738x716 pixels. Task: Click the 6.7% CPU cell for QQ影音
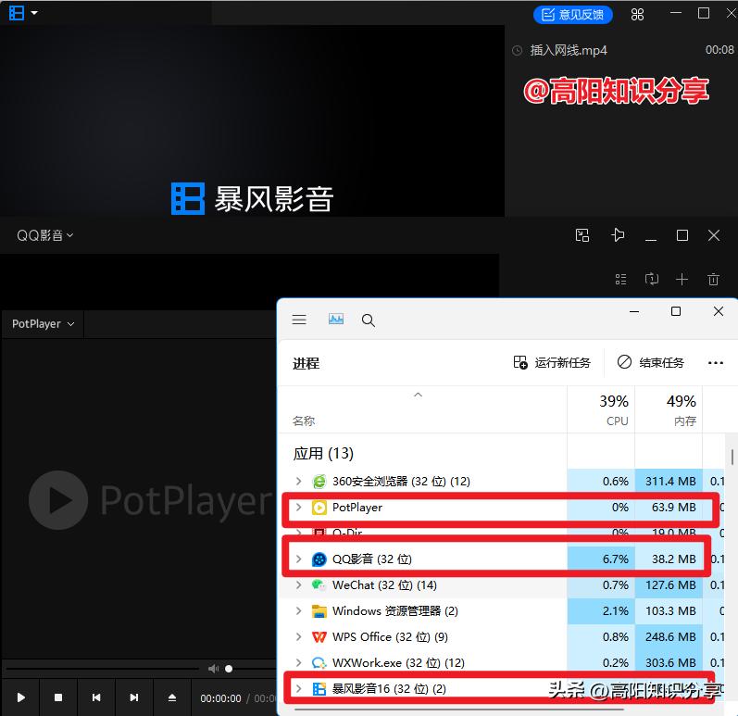601,559
